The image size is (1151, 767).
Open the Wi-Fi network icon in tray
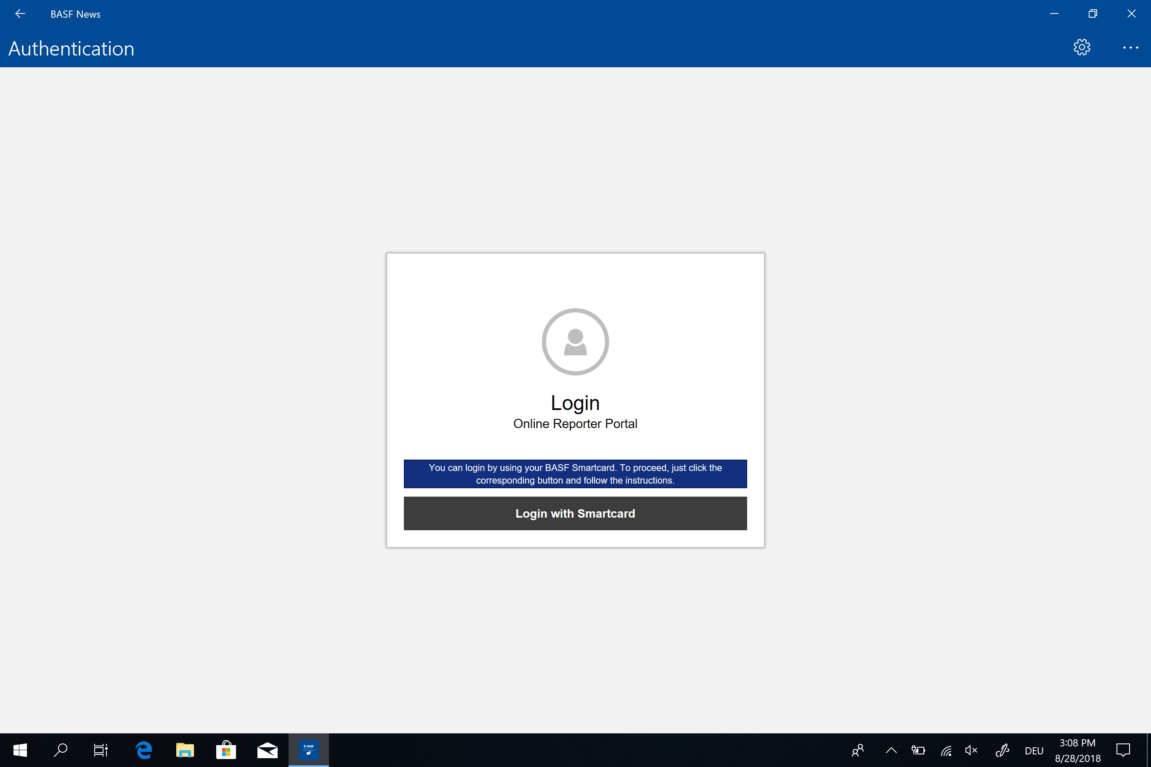click(945, 750)
